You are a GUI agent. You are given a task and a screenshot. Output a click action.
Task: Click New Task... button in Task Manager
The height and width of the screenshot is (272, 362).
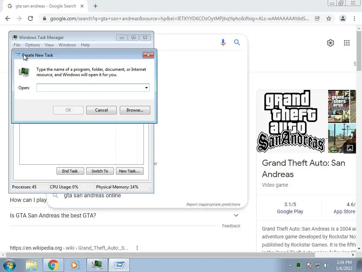[129, 171]
